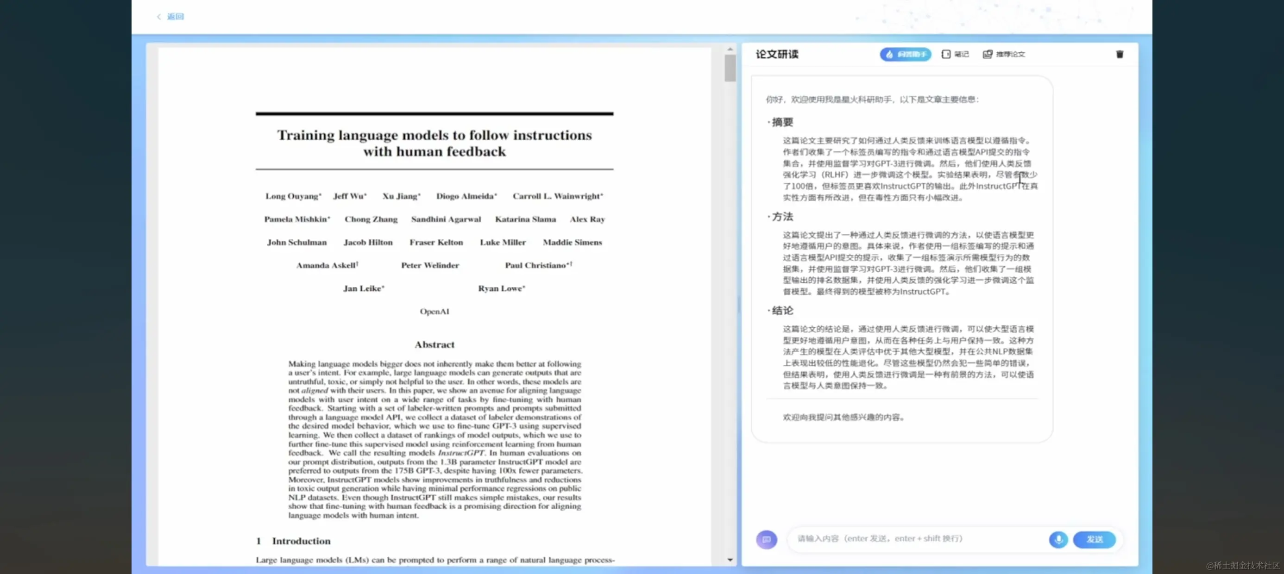Screen dimensions: 1284x574
Task: Go back via the 返回 link
Action: [x=175, y=17]
